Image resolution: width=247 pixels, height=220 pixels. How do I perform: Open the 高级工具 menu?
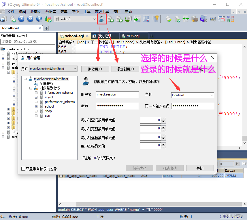pyautogui.click(x=102, y=12)
